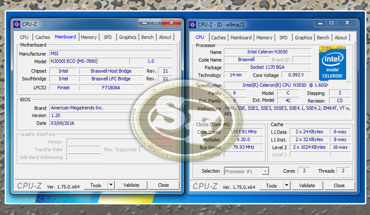370x215 pixels.
Task: Minimize the left CPU-Z window
Action: coord(145,23)
